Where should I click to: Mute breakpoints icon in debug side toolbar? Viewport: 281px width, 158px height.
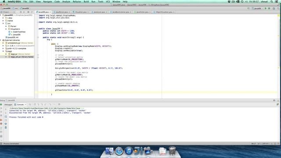1,124
